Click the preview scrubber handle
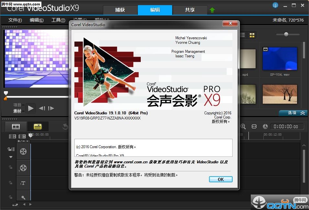The height and width of the screenshot is (210, 309). tap(6, 93)
